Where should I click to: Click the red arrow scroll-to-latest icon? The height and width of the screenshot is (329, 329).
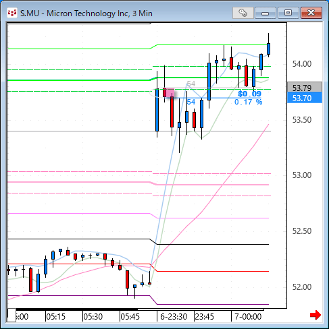point(315,315)
